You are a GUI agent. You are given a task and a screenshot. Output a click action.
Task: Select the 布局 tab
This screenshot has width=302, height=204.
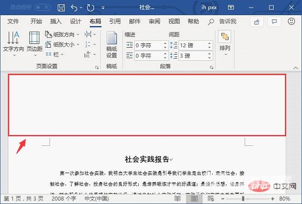click(x=95, y=21)
